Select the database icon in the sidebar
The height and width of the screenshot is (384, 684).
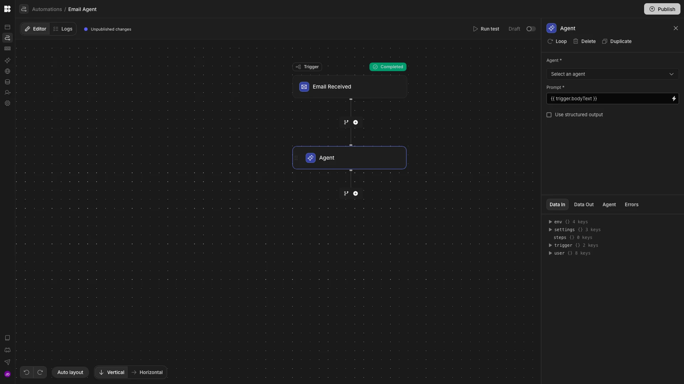click(7, 82)
